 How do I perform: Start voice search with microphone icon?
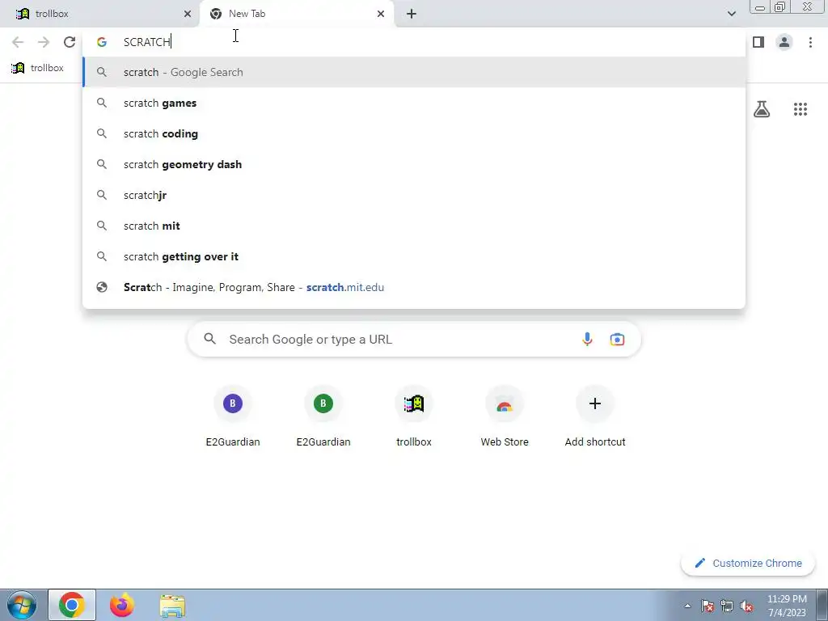pos(587,339)
